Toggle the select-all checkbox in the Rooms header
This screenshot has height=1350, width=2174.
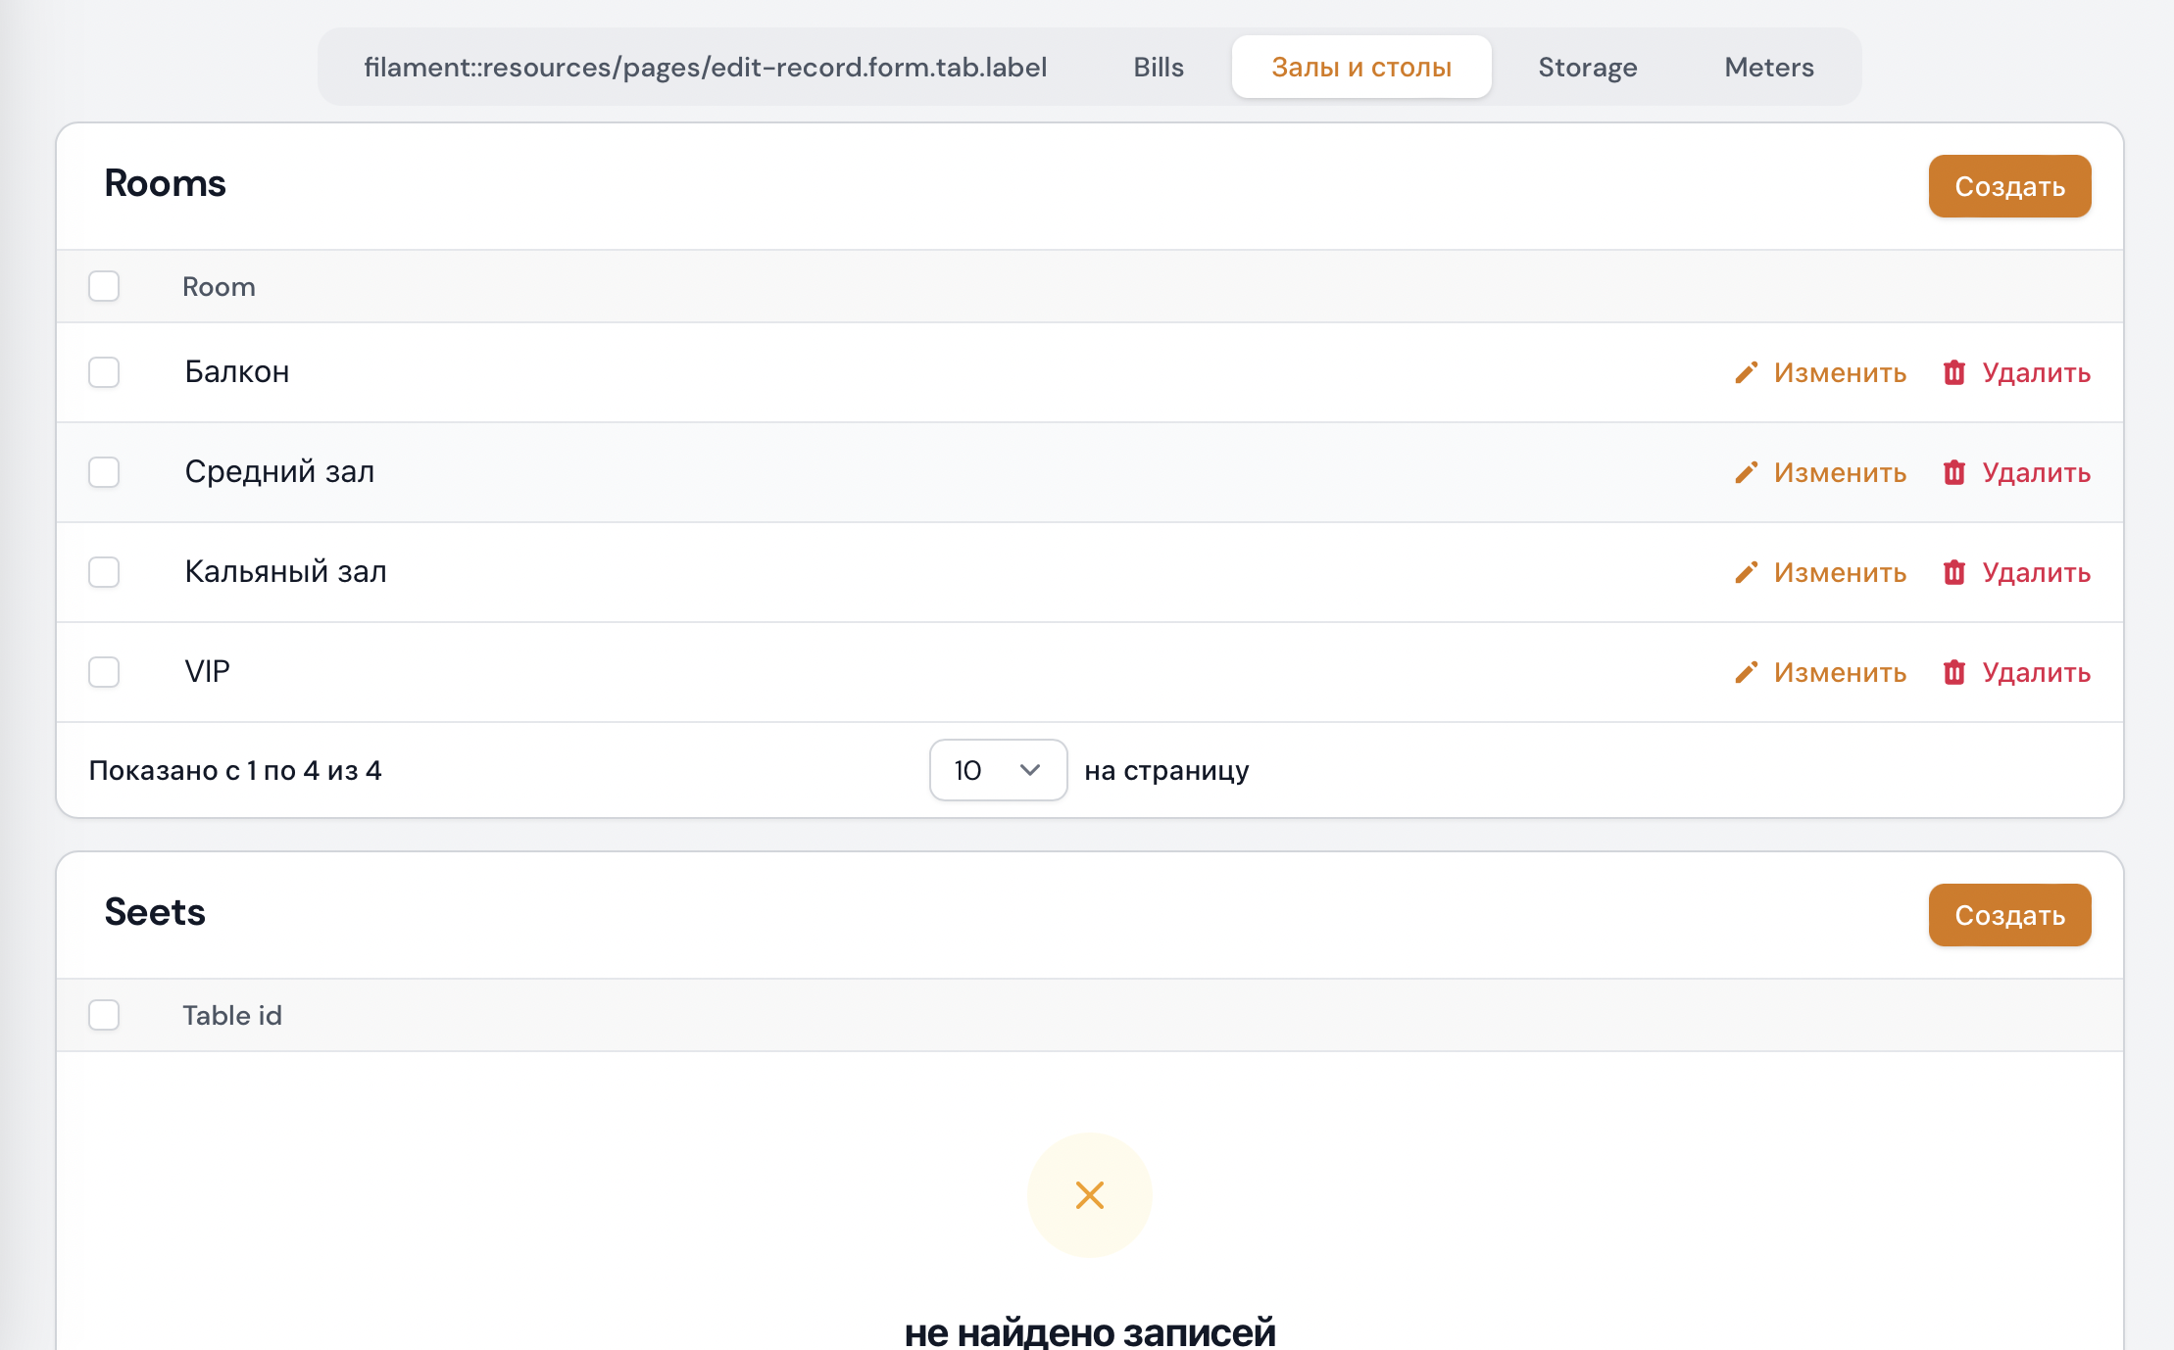click(x=104, y=285)
